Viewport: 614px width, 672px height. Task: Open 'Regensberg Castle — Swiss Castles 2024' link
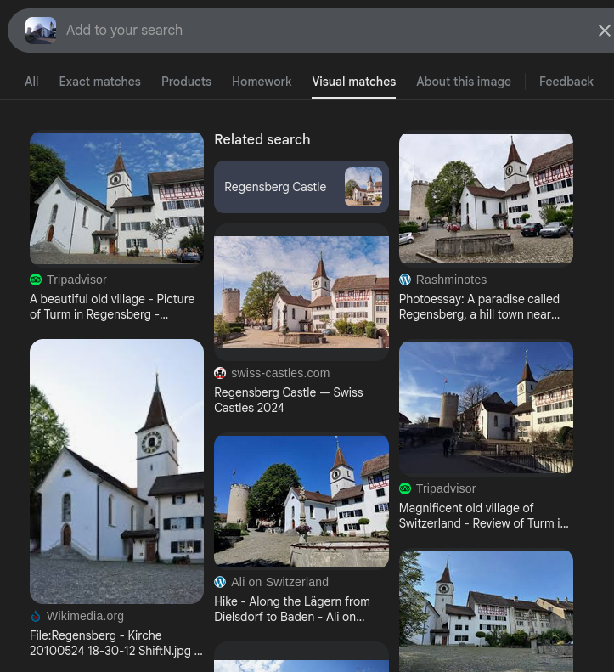coord(289,400)
